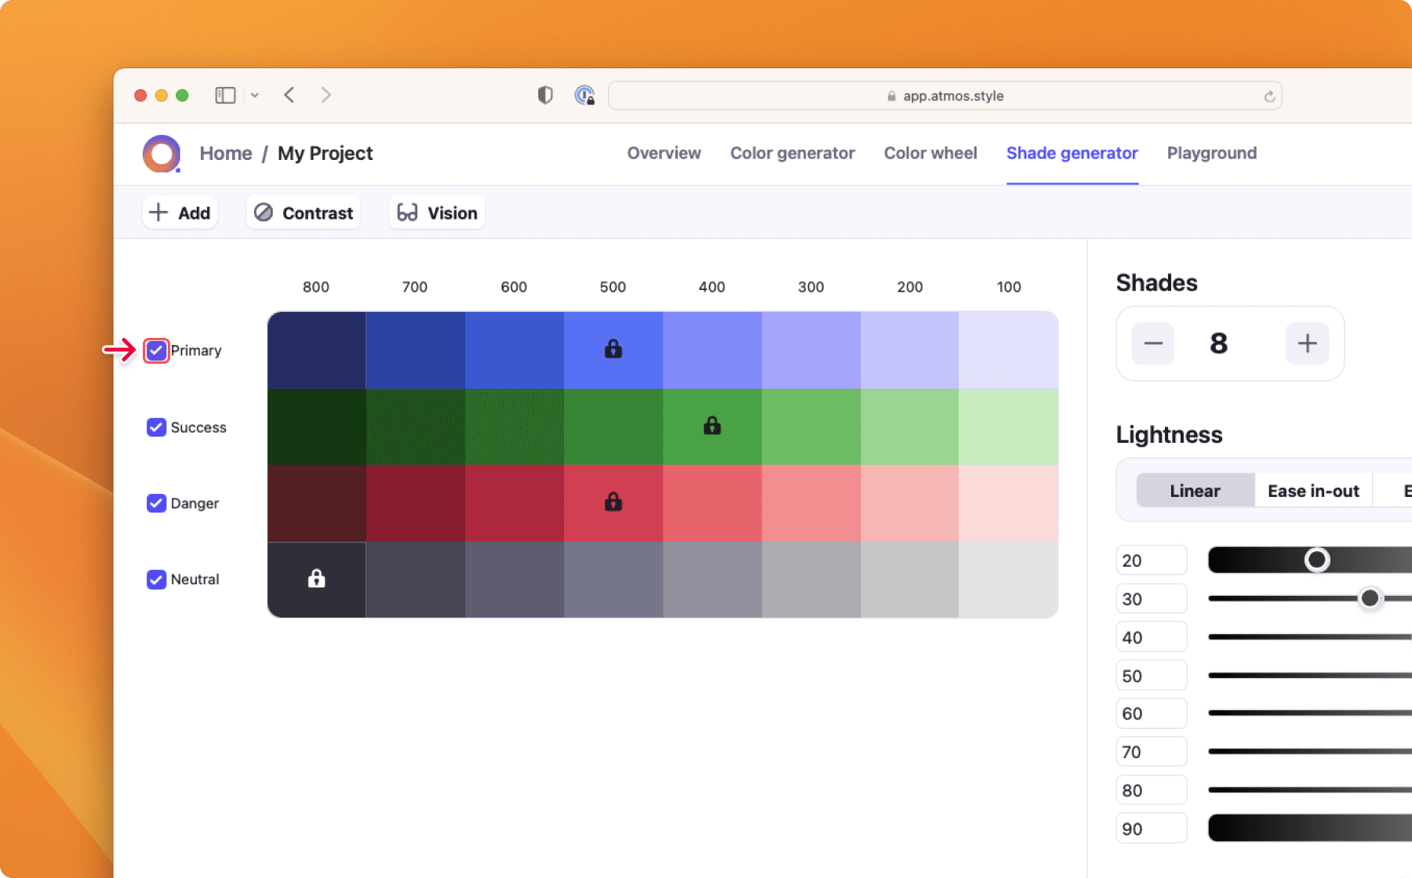Click the lock icon on Success 400 shade
1412x878 pixels.
711,426
